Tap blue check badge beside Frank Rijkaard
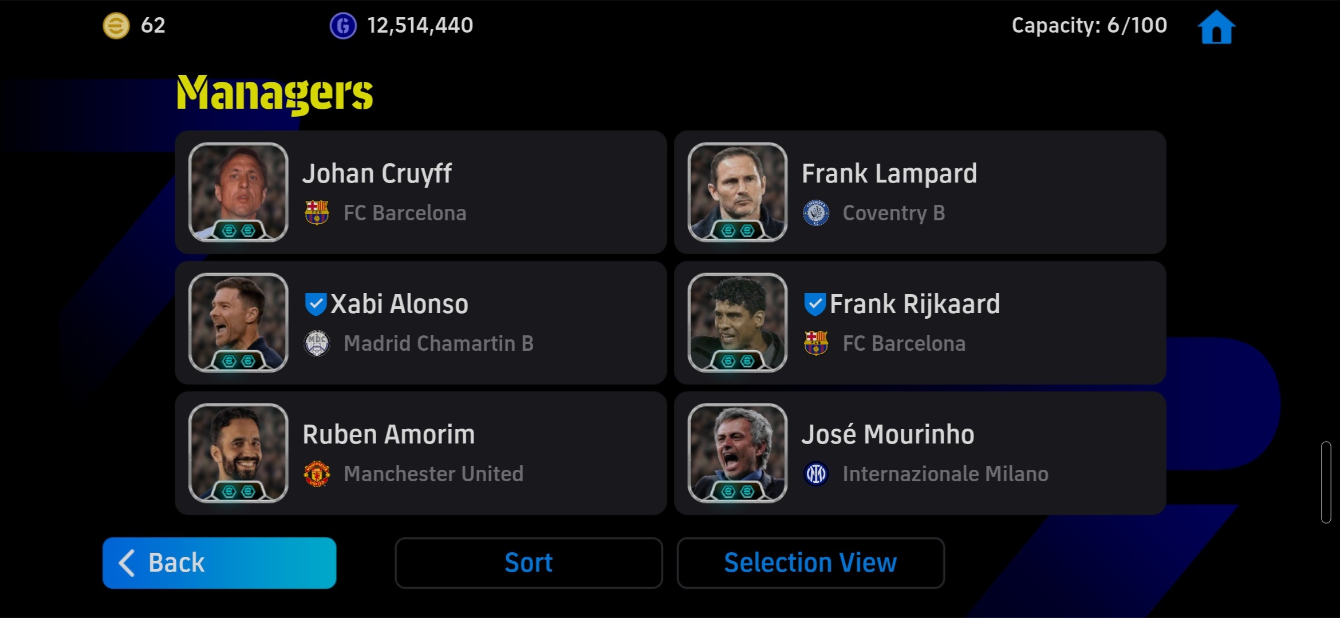The width and height of the screenshot is (1340, 618). [815, 304]
